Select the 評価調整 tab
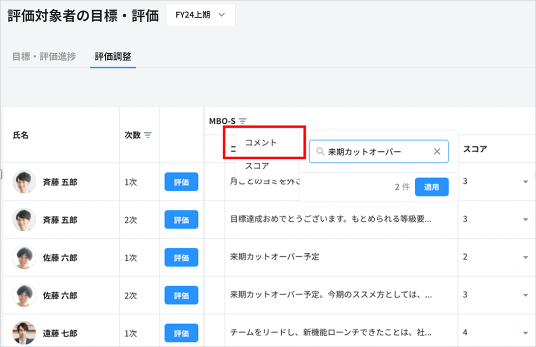Viewport: 536px width, 347px height. (113, 56)
